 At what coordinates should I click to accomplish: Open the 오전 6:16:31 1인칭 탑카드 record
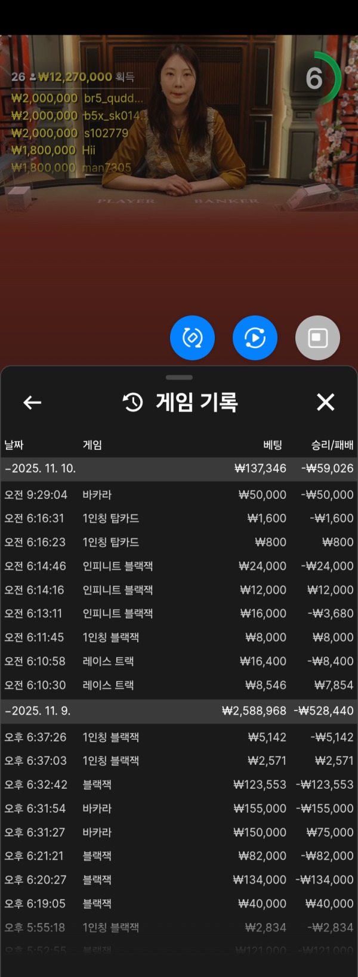[179, 518]
